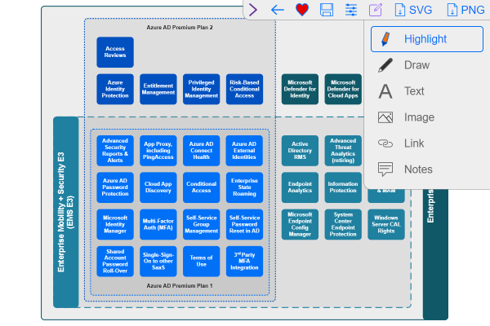
Task: Click the Information Protection tile
Action: point(343,187)
